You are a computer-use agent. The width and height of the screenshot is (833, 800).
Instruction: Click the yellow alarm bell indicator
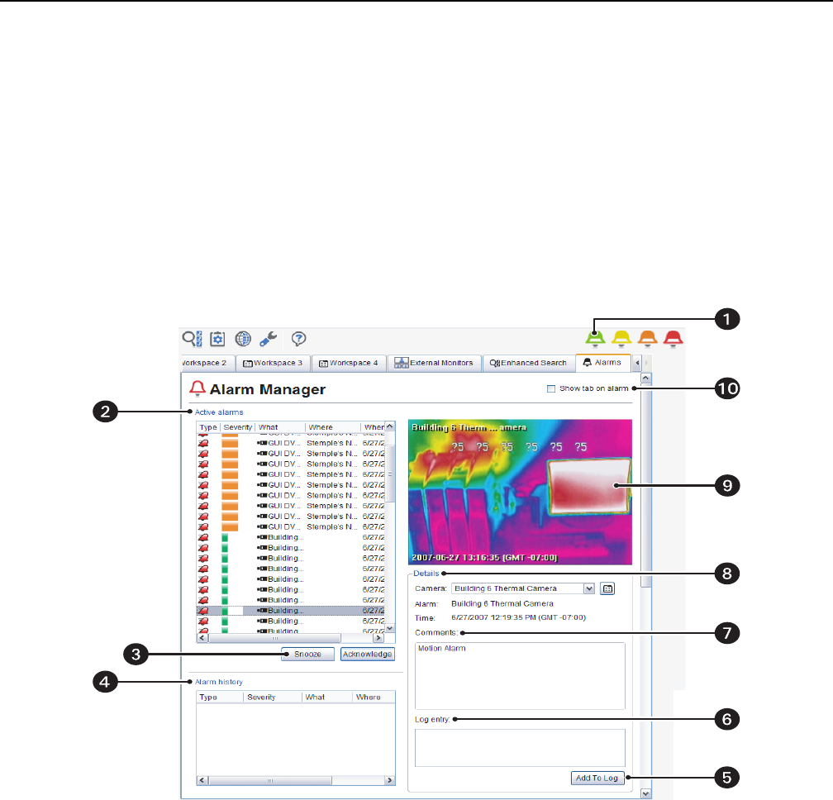coord(621,338)
